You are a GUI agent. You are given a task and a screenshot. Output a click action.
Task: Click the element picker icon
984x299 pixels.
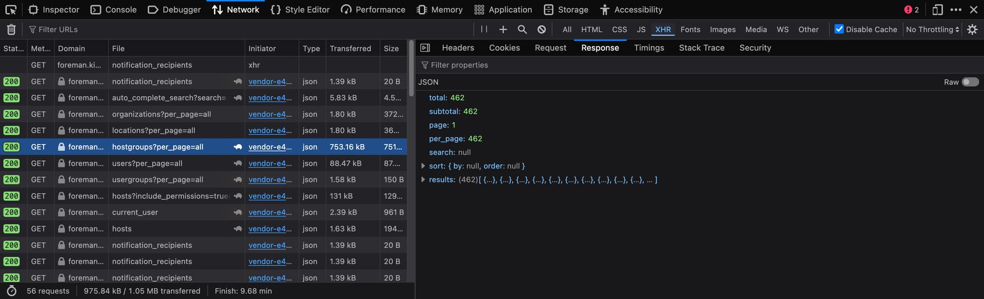coord(11,10)
